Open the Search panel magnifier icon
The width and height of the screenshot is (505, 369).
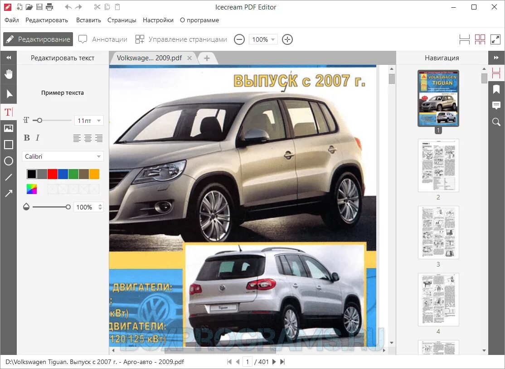(496, 121)
